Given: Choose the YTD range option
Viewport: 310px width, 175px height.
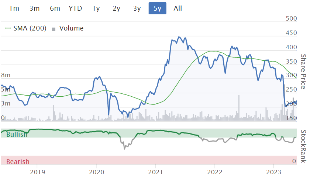Looking at the screenshot, I should [x=75, y=8].
